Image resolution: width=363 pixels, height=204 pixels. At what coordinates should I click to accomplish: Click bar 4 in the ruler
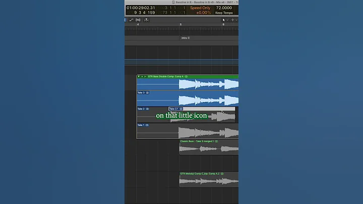tap(138, 24)
